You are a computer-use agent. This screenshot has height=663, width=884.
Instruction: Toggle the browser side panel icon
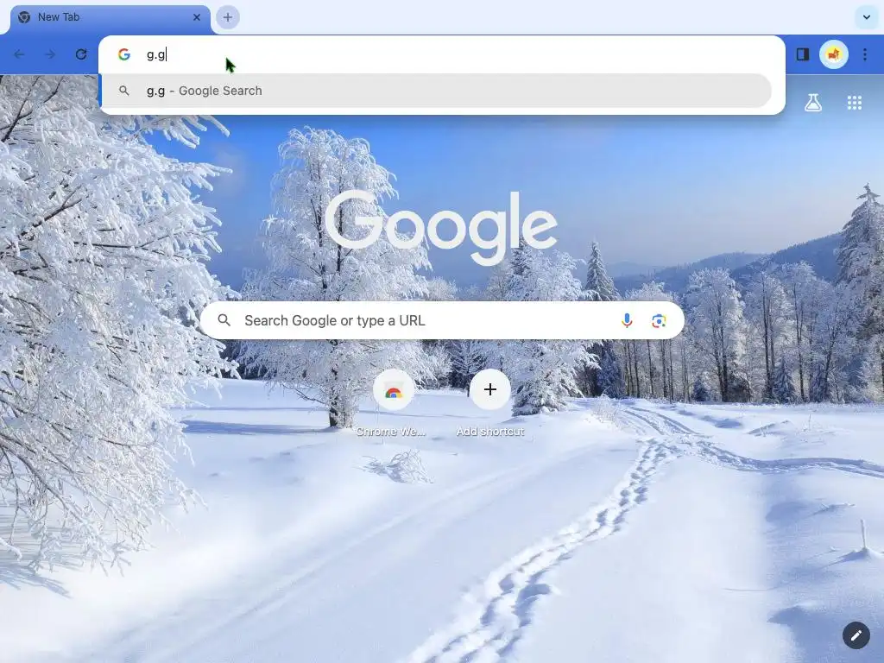[x=802, y=54]
